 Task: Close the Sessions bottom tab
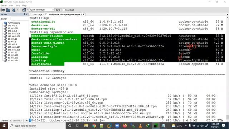click(x=22, y=120)
